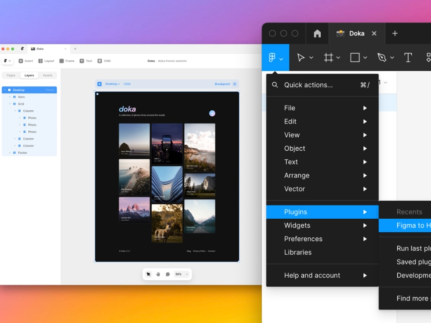Expand Frame tool options chevron in Figma

338,58
